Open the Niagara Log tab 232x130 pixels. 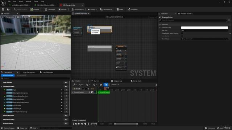pyautogui.click(x=116, y=81)
